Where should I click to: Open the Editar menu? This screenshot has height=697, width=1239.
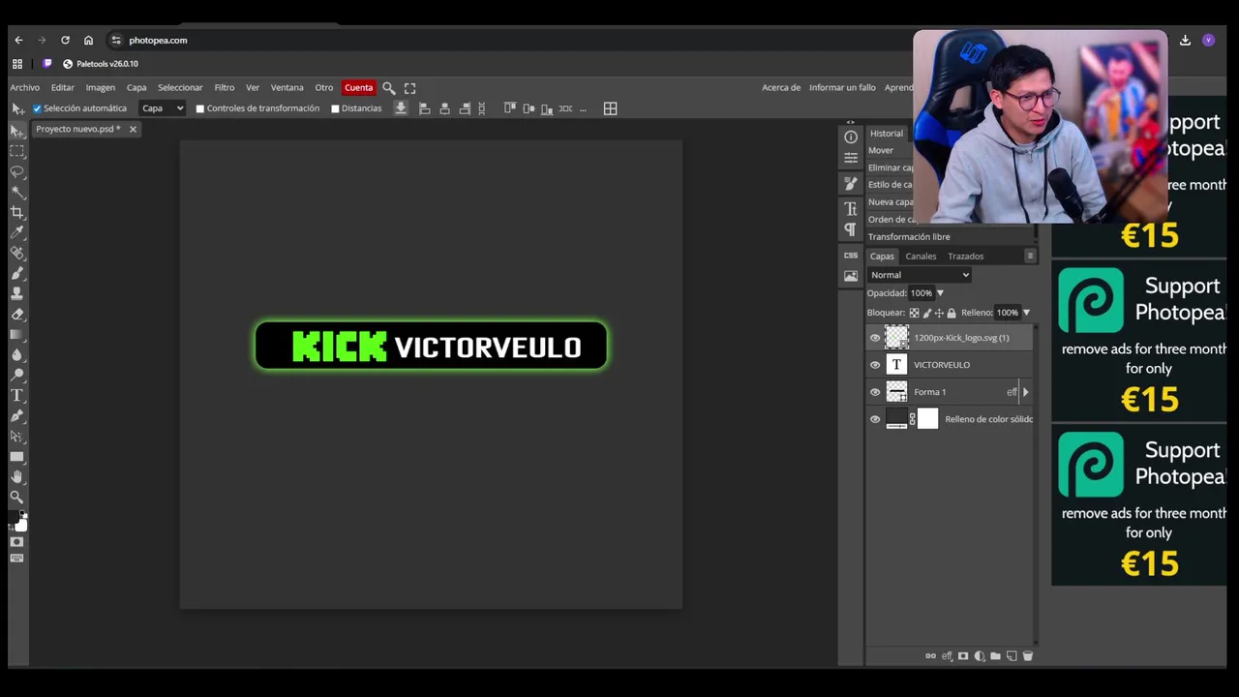point(63,88)
